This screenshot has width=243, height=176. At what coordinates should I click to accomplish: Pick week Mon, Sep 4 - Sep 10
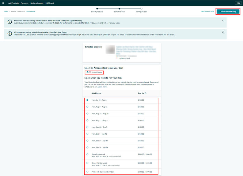(87, 134)
